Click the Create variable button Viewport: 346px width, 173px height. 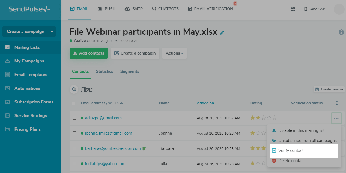coord(329,89)
